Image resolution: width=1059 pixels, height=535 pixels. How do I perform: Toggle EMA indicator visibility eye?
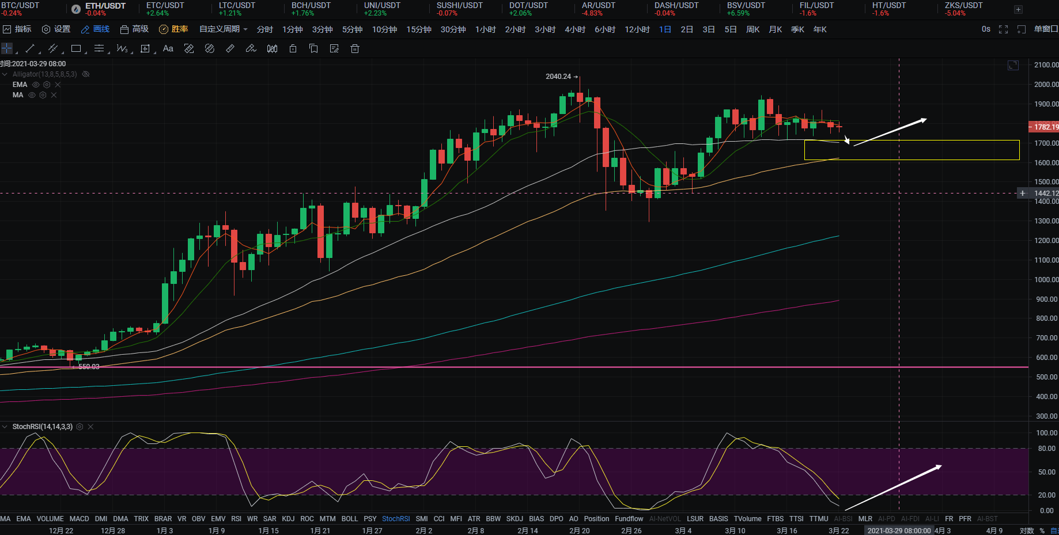coord(36,85)
